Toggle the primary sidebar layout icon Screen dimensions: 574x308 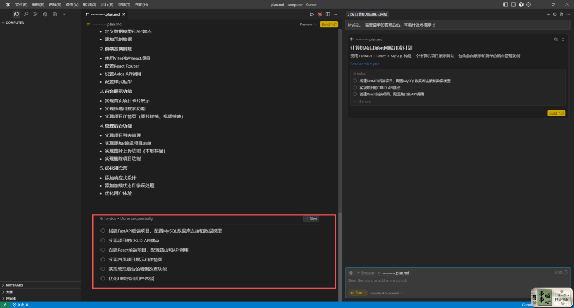tap(505, 4)
